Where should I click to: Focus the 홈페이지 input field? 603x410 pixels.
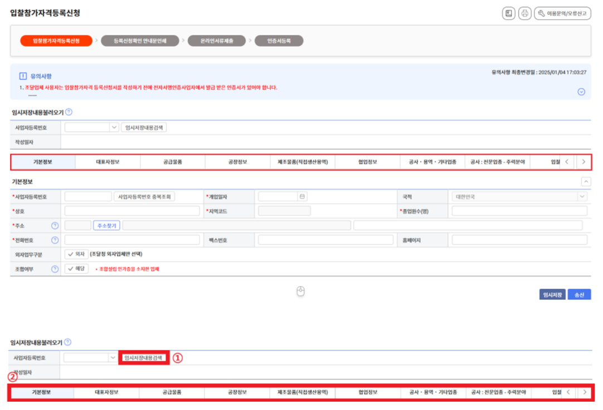(519, 240)
